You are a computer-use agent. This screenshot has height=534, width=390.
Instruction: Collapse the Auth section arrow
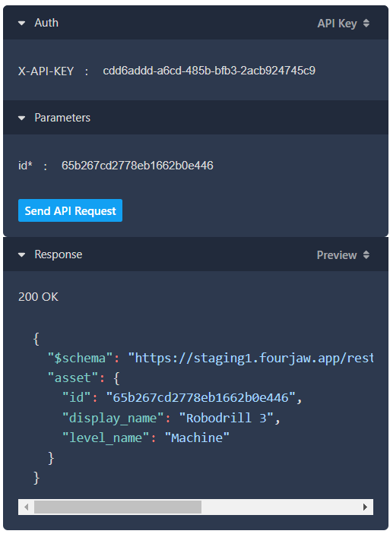[x=21, y=24]
